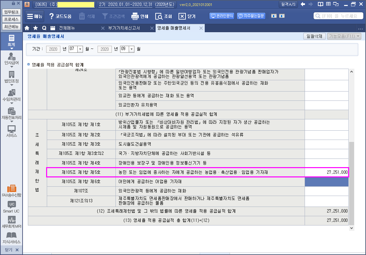Close the 영세율 매출명세서 tab
The width and height of the screenshot is (366, 255).
click(201, 28)
